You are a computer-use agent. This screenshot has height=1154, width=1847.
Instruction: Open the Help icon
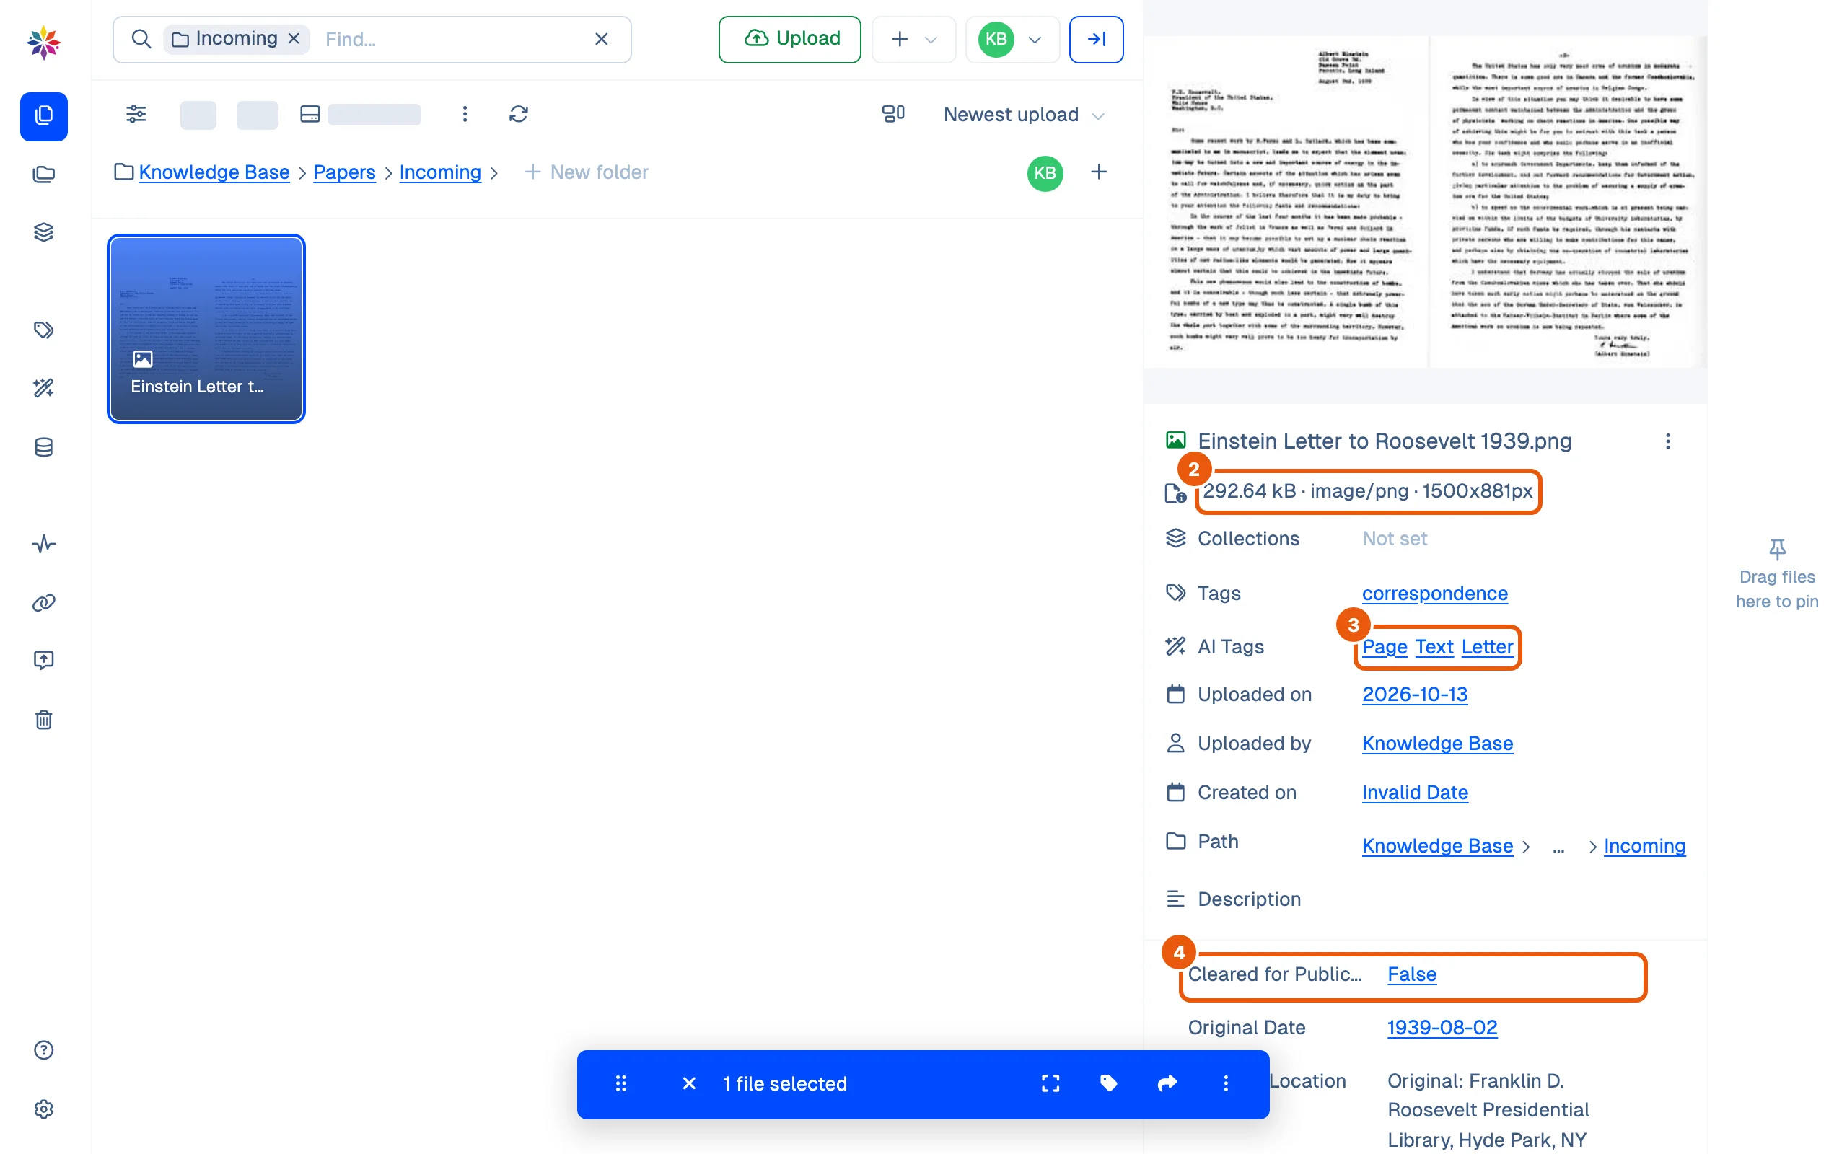pos(43,1050)
